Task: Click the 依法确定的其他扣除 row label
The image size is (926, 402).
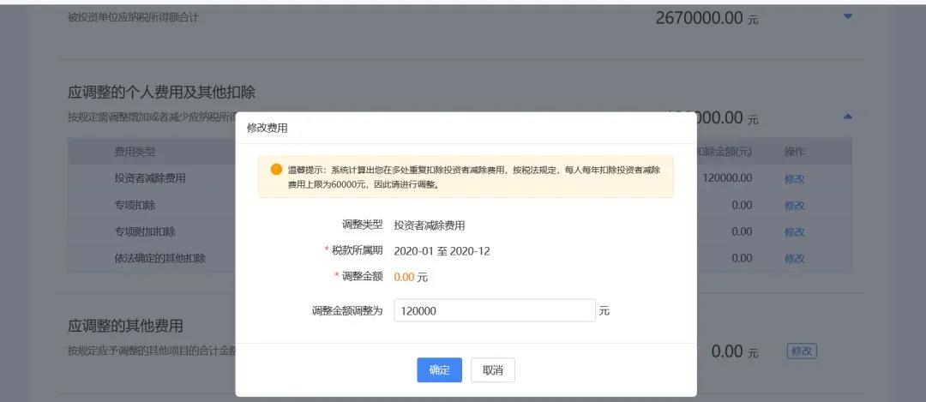Action: (x=160, y=258)
